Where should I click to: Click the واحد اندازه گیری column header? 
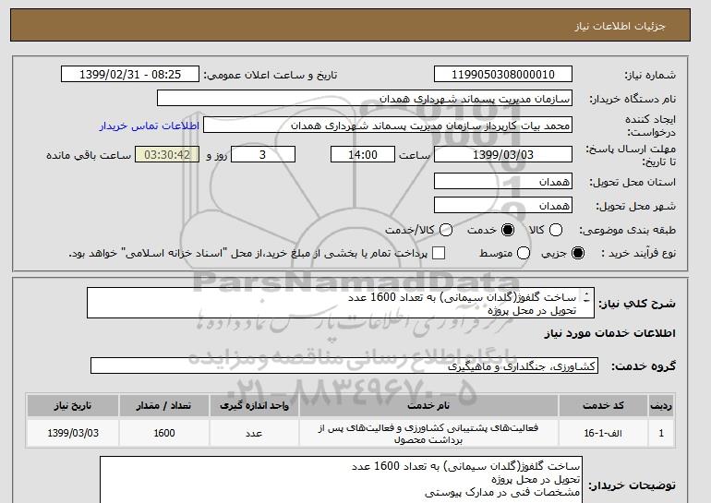point(254,405)
